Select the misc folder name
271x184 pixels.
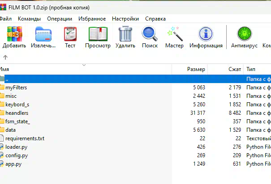point(11,96)
